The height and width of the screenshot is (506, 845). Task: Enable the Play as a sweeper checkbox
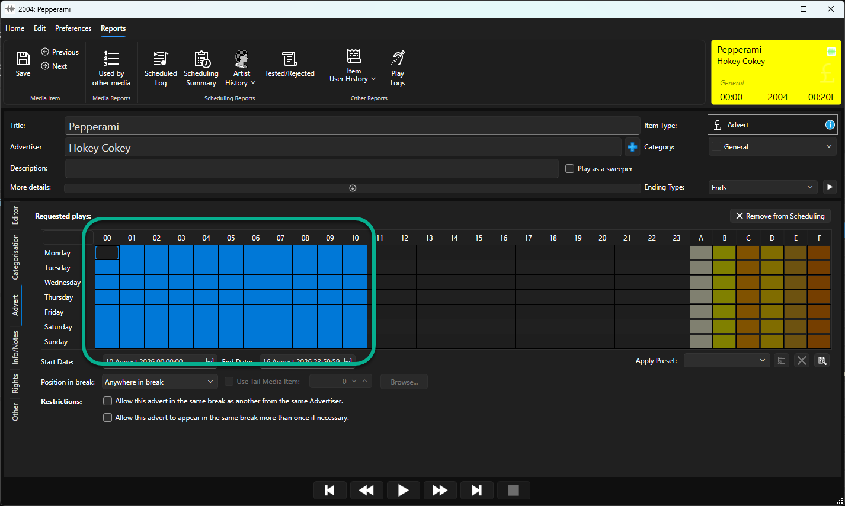point(569,169)
